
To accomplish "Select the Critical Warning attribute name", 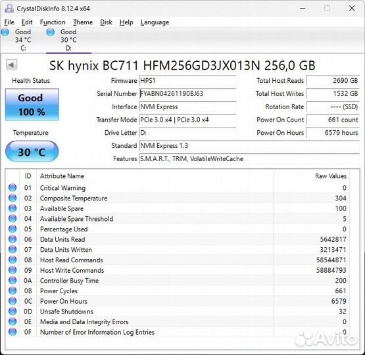I will click(x=63, y=188).
